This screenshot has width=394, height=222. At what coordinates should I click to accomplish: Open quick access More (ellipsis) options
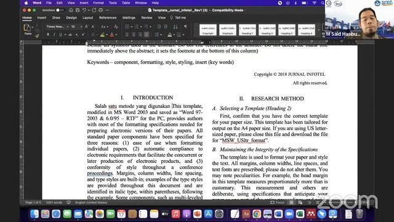[108, 10]
